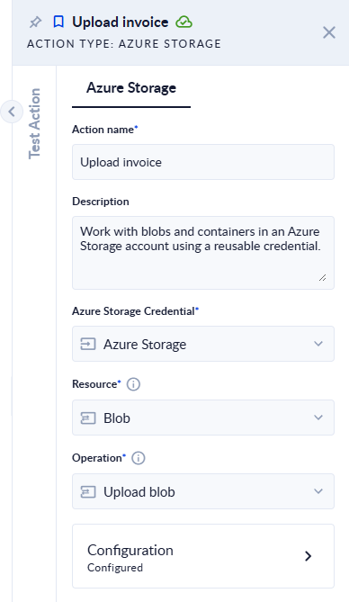The width and height of the screenshot is (349, 602).
Task: Open the Operation dropdown showing Upload blob
Action: (203, 491)
